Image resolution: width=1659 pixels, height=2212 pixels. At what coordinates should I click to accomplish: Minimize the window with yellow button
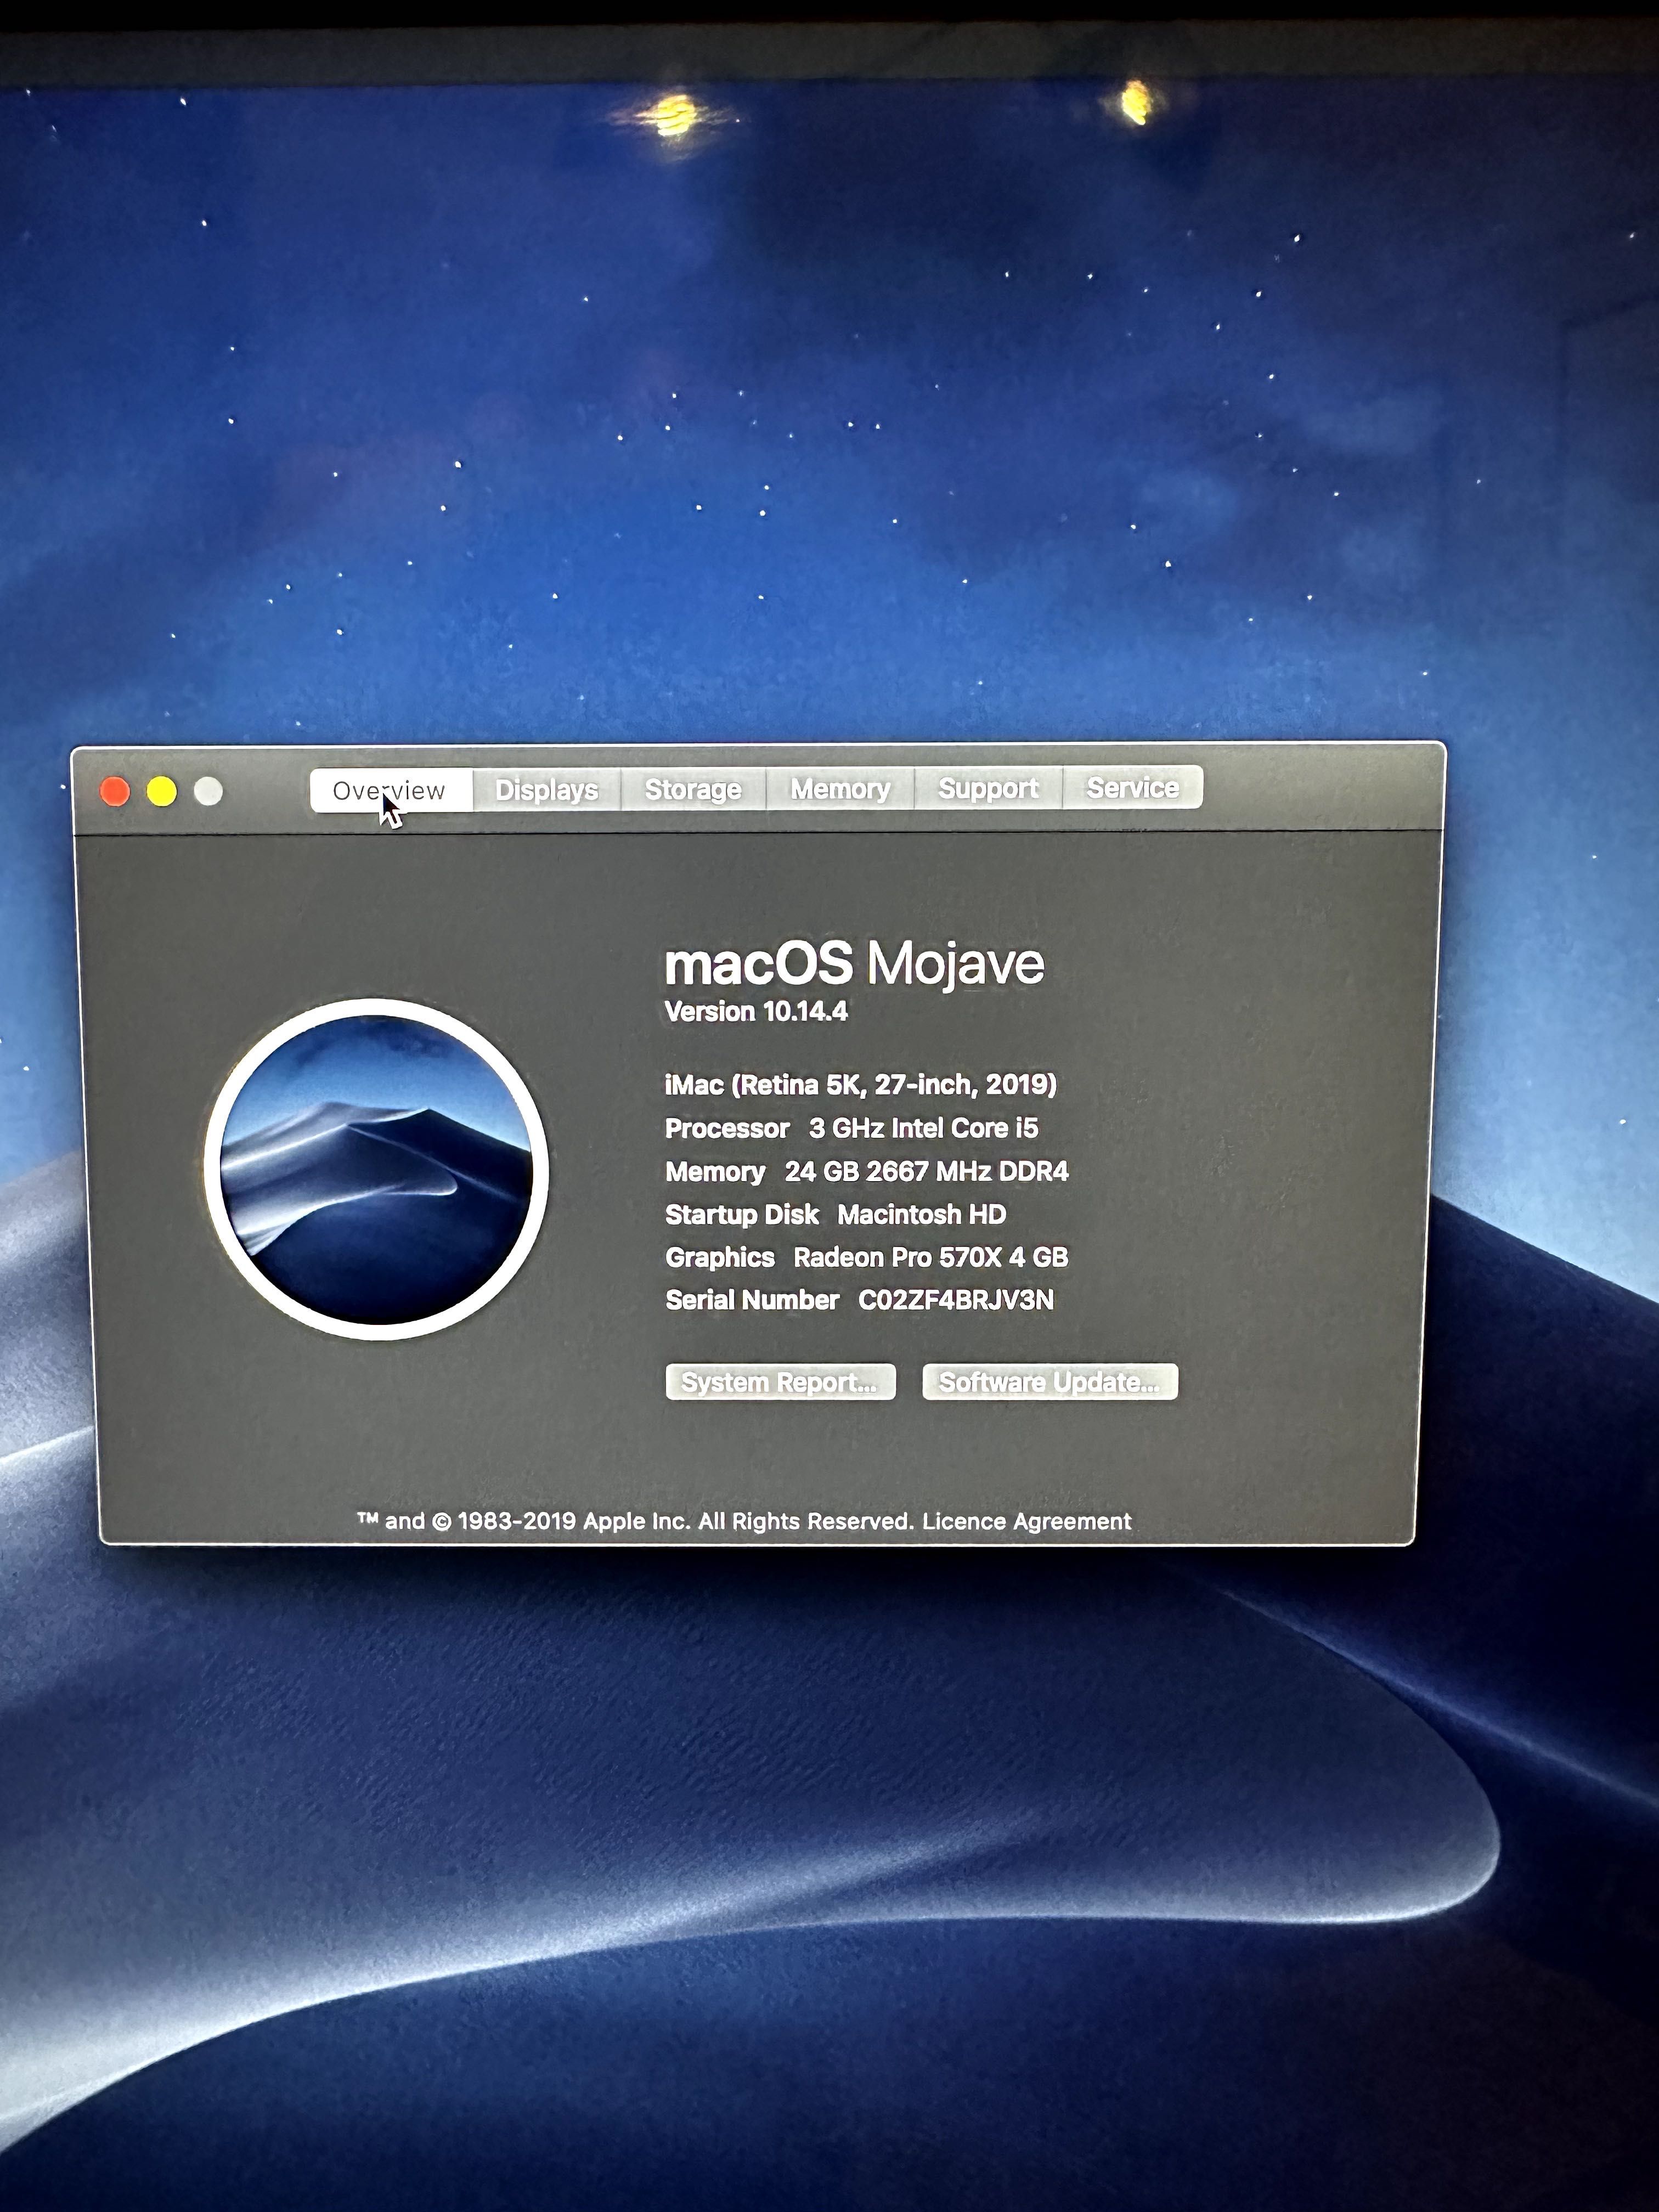pos(162,792)
